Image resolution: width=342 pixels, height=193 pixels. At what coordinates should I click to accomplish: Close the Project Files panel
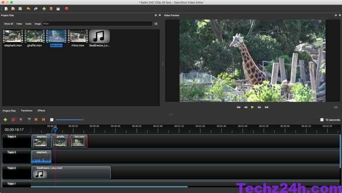[159, 15]
